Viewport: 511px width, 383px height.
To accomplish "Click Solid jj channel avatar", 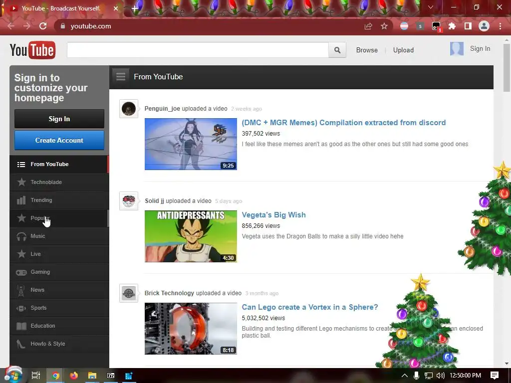I will coord(129,201).
